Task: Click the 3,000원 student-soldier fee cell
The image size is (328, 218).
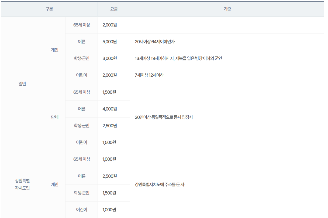Action: 113,58
